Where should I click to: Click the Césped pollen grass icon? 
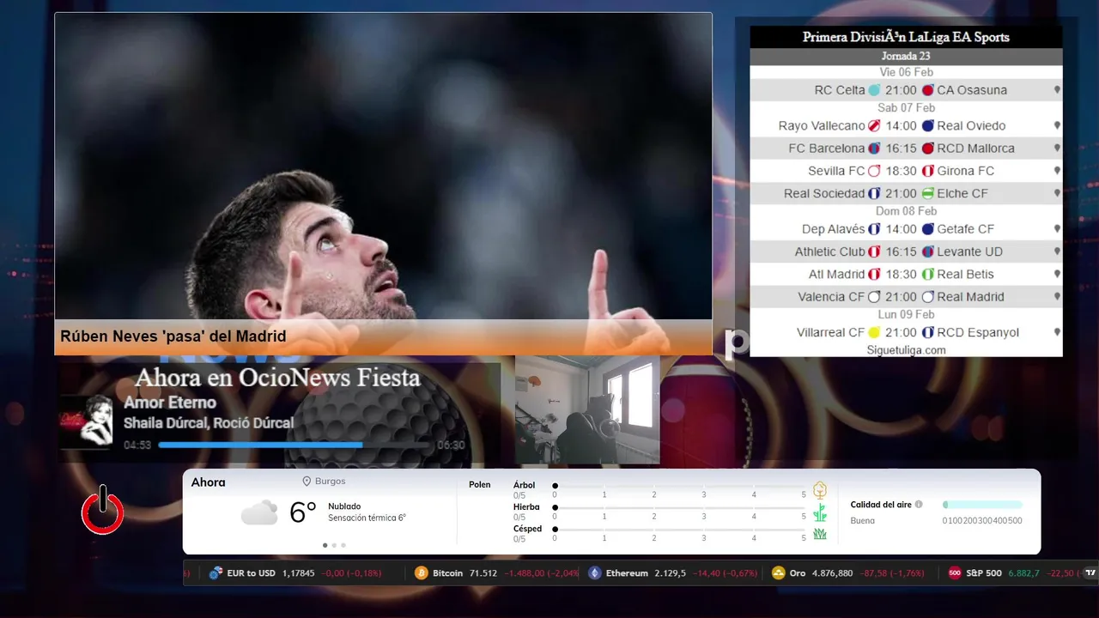click(x=820, y=534)
